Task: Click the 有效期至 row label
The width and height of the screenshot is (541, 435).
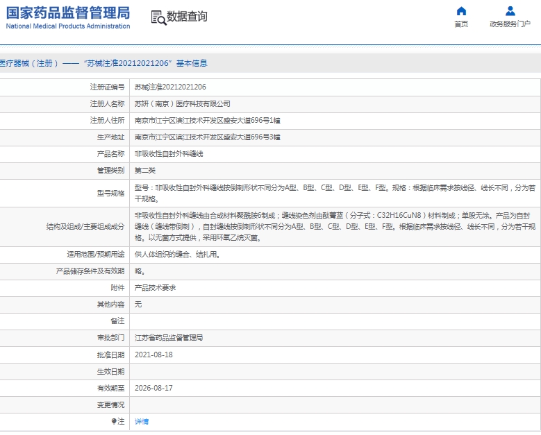Action: (110, 388)
